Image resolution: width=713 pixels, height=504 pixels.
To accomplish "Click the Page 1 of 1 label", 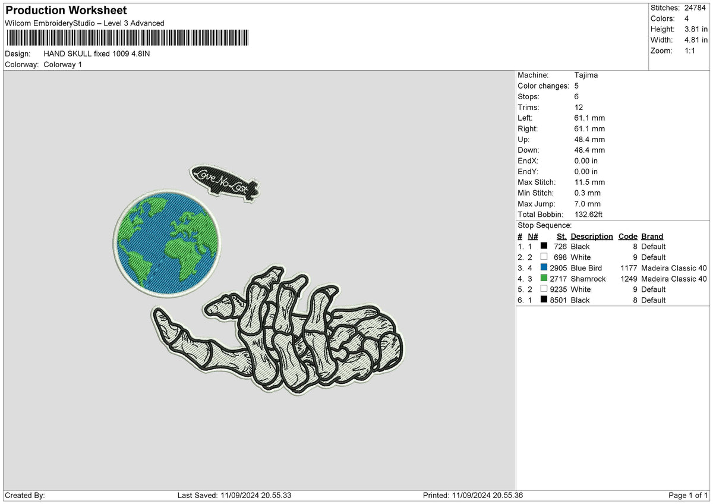I will click(x=687, y=494).
